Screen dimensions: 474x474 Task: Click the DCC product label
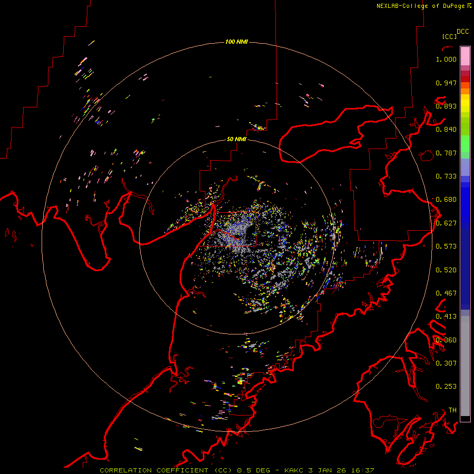[463, 32]
